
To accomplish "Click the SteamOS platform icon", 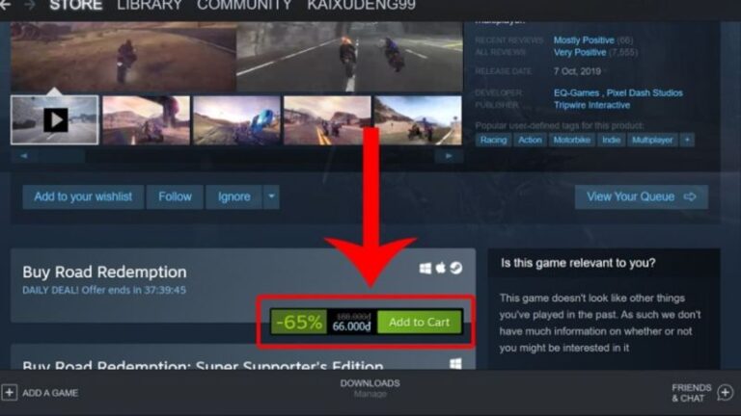I will click(456, 268).
